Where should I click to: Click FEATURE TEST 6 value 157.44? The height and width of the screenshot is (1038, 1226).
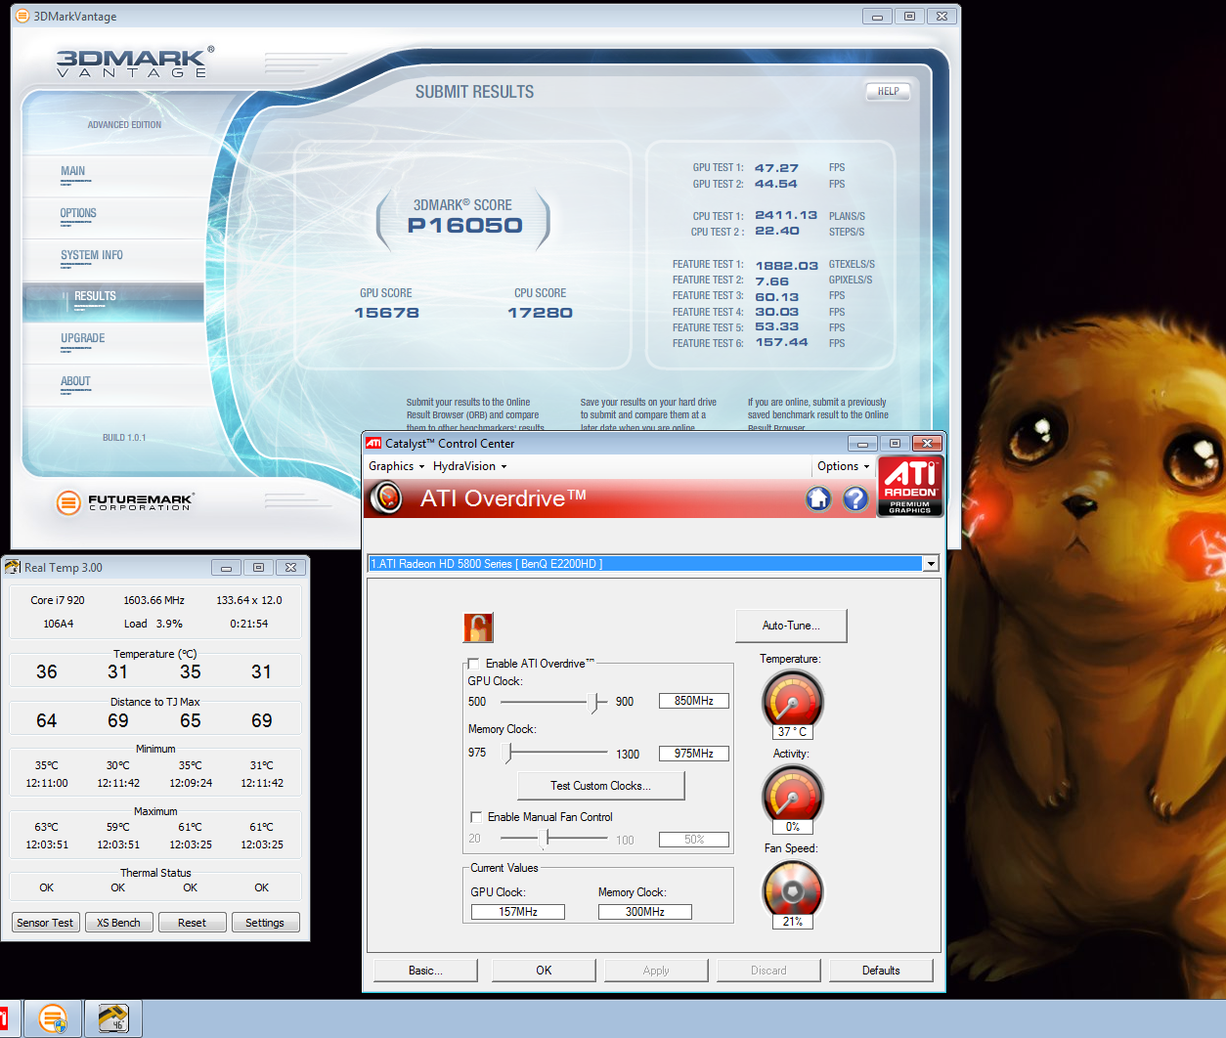click(x=781, y=342)
